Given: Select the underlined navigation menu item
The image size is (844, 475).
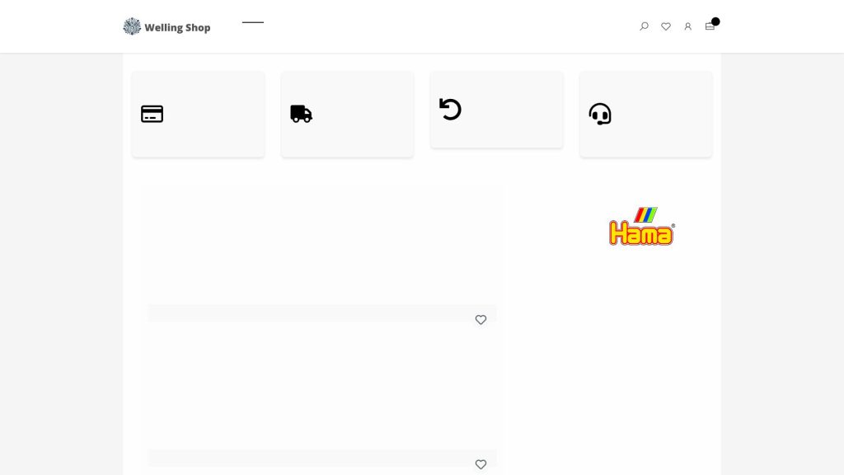Looking at the screenshot, I should point(253,22).
